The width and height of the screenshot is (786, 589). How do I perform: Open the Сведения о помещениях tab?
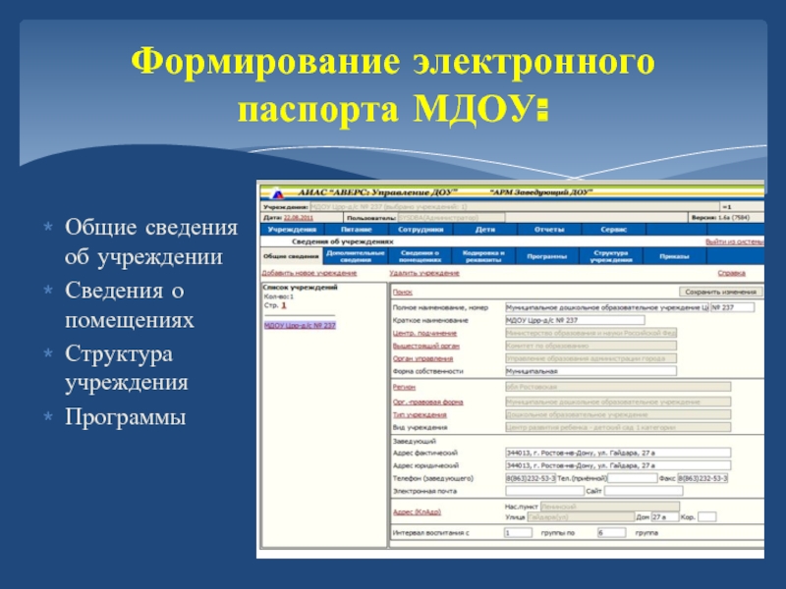pos(421,256)
